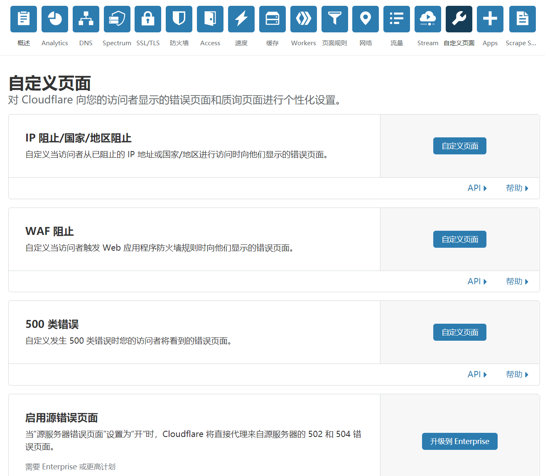The height and width of the screenshot is (476, 545).
Task: Open the Scrape Shield document icon
Action: [x=523, y=19]
